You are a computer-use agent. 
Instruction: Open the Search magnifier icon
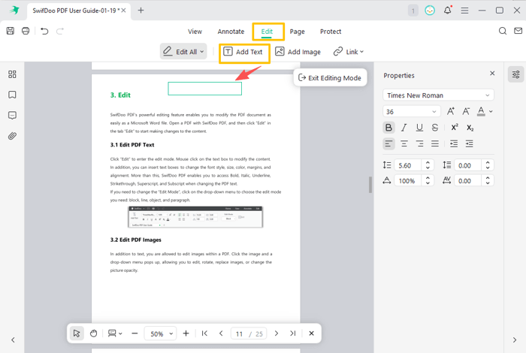503,32
